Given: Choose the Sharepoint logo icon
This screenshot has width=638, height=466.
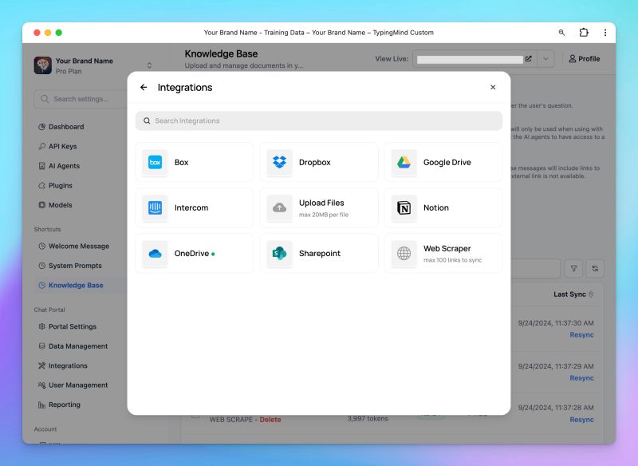Looking at the screenshot, I should [280, 254].
